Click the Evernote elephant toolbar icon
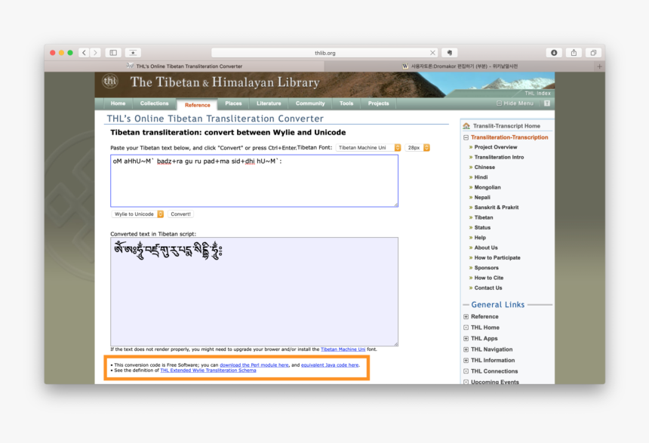This screenshot has width=649, height=443. (450, 53)
